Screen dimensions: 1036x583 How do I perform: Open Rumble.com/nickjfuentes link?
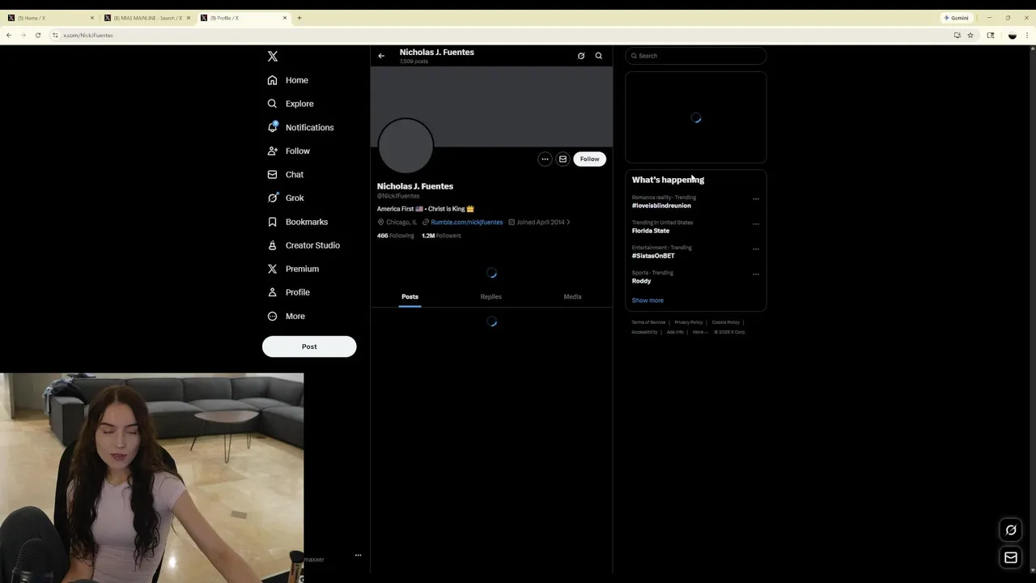(467, 222)
